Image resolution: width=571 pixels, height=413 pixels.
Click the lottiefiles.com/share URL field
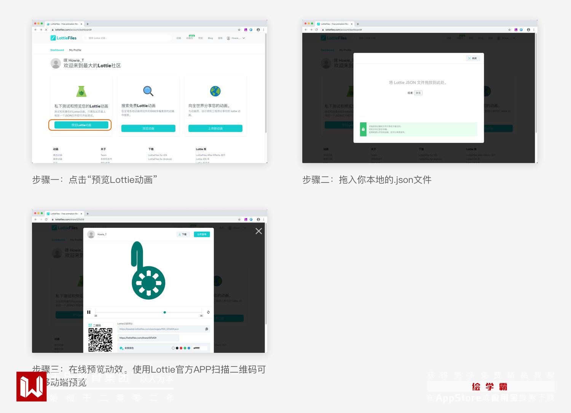[x=148, y=338]
